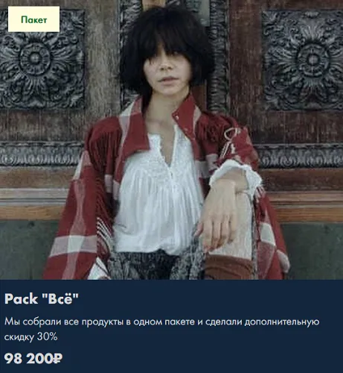This screenshot has height=373, width=343.
Task: Click the description text about all products
Action: pyautogui.click(x=161, y=329)
